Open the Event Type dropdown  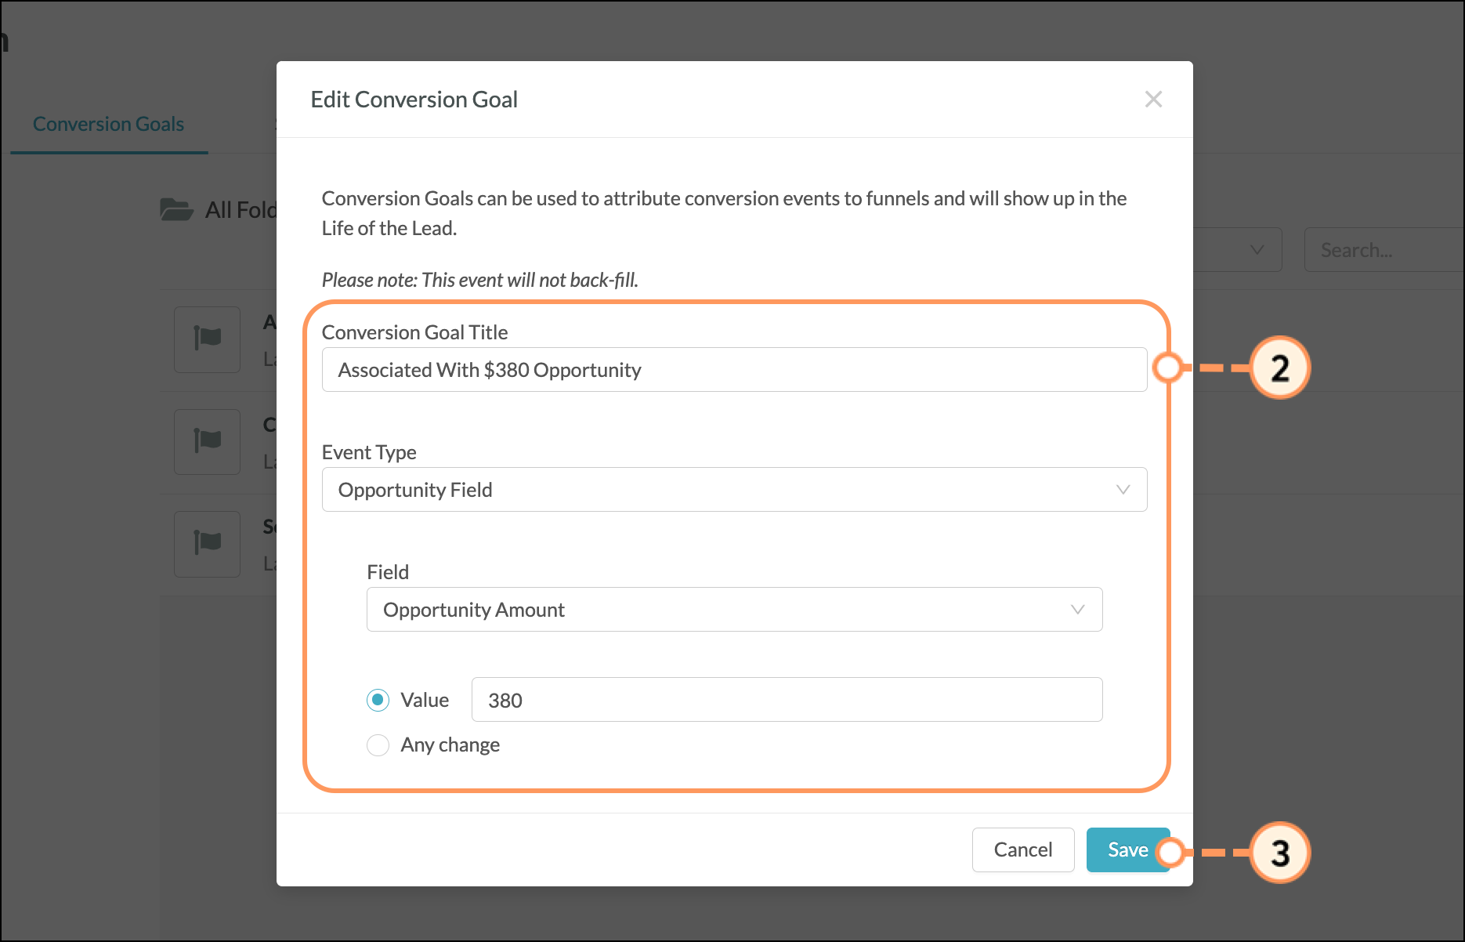pos(734,490)
